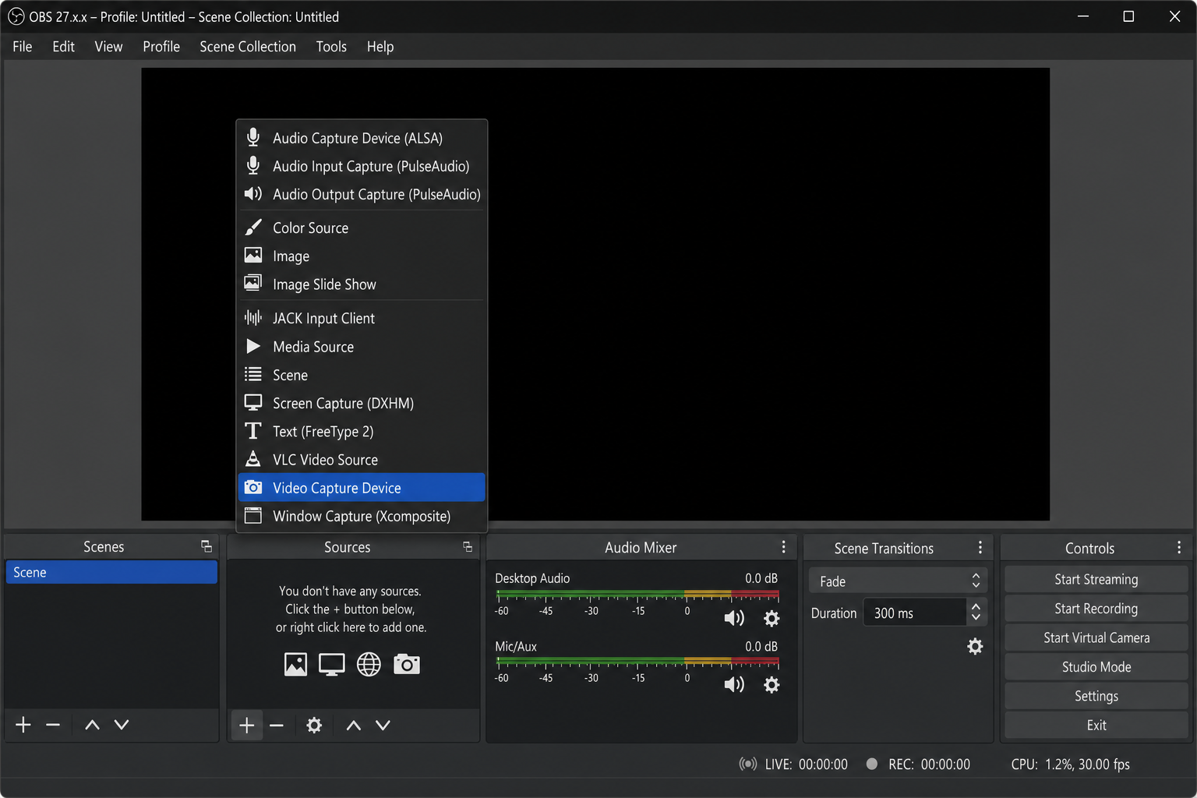Enable Studio Mode
This screenshot has height=798, width=1197.
tap(1096, 667)
